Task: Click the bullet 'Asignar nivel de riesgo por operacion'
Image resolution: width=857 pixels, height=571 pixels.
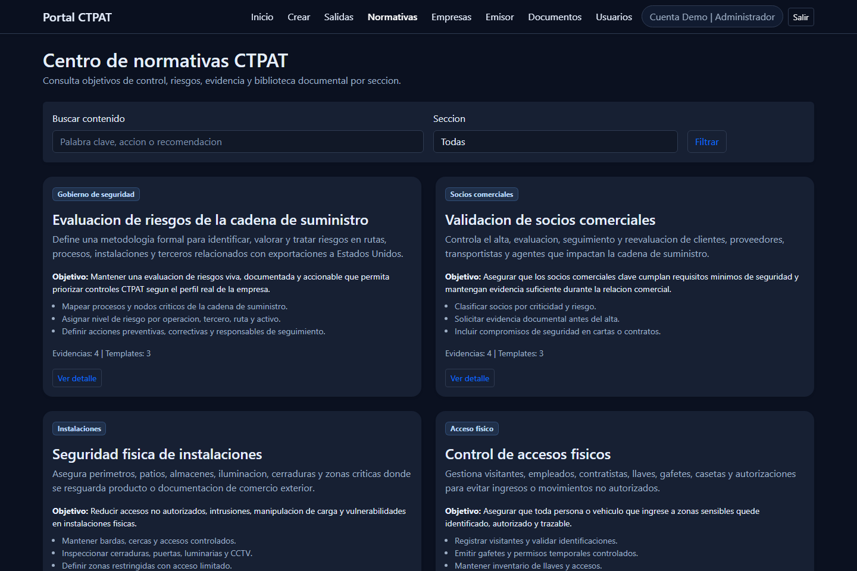Action: tap(171, 319)
